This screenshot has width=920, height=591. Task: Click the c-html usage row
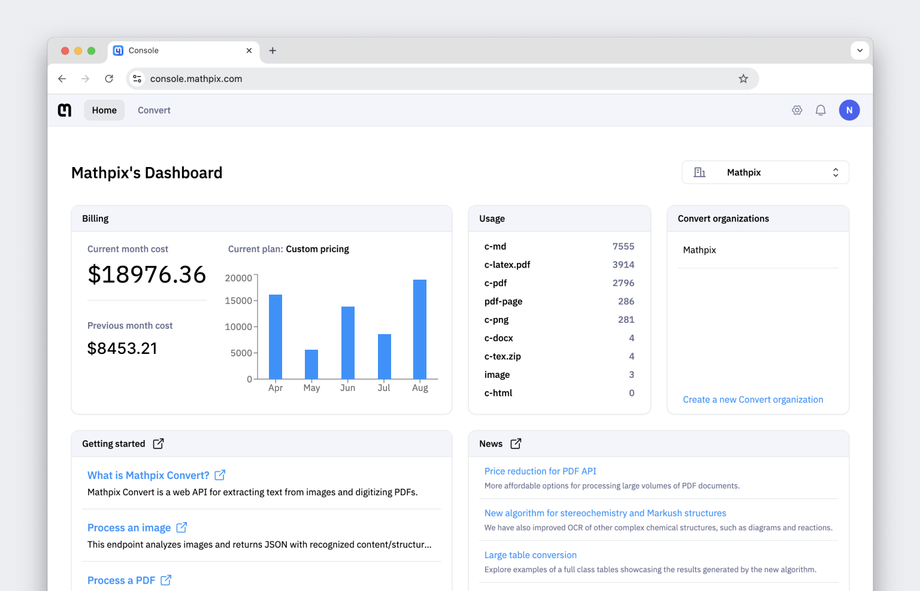[559, 393]
